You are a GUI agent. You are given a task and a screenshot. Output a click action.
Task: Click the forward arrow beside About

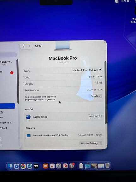pyautogui.click(x=29, y=46)
